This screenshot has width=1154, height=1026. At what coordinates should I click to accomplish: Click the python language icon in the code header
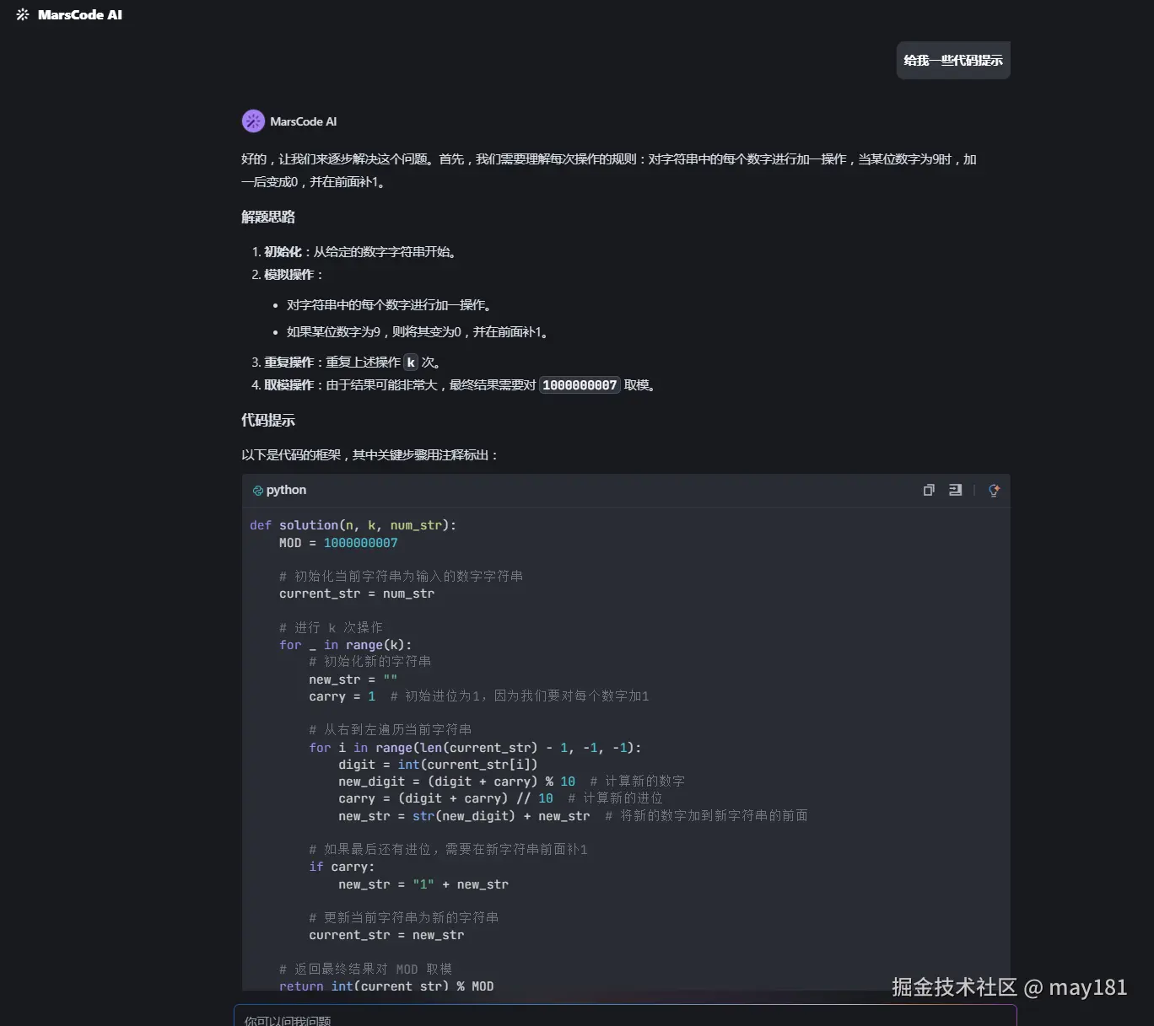point(258,491)
